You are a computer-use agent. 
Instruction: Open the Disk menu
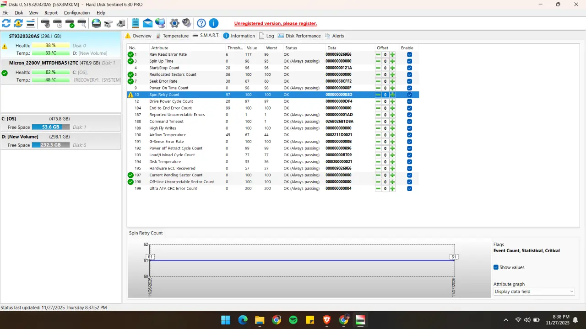tap(19, 13)
